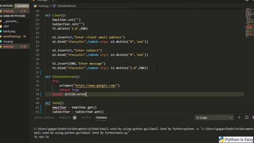
Task: Click line number 34 in the gutter
Action: tap(37, 77)
